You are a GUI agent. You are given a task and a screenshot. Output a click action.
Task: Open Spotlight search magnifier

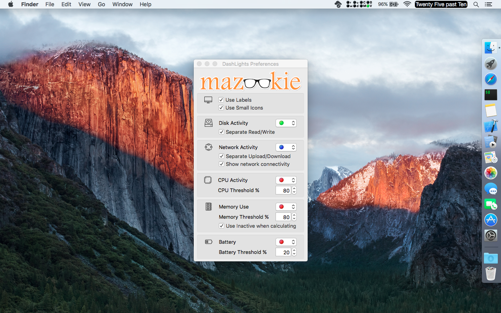476,4
